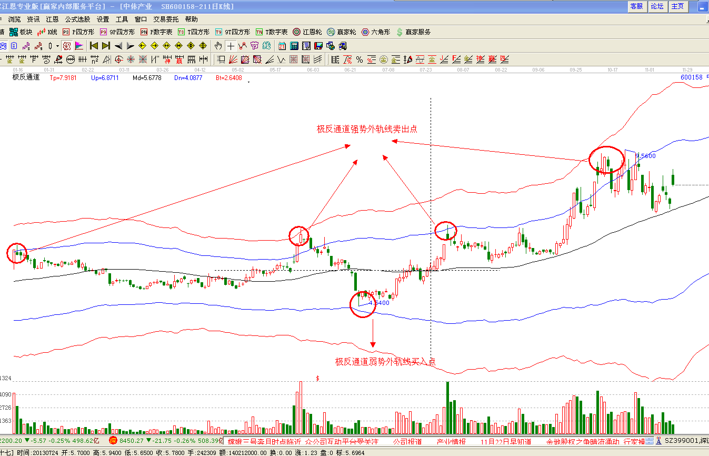Toggle the crosshair cursor mode
Image resolution: width=709 pixels, height=456 pixels.
pyautogui.click(x=231, y=46)
